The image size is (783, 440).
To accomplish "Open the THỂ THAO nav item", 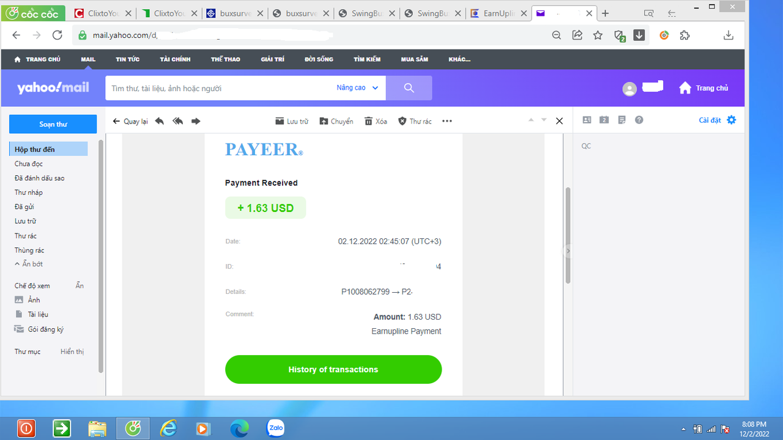I will (x=226, y=59).
